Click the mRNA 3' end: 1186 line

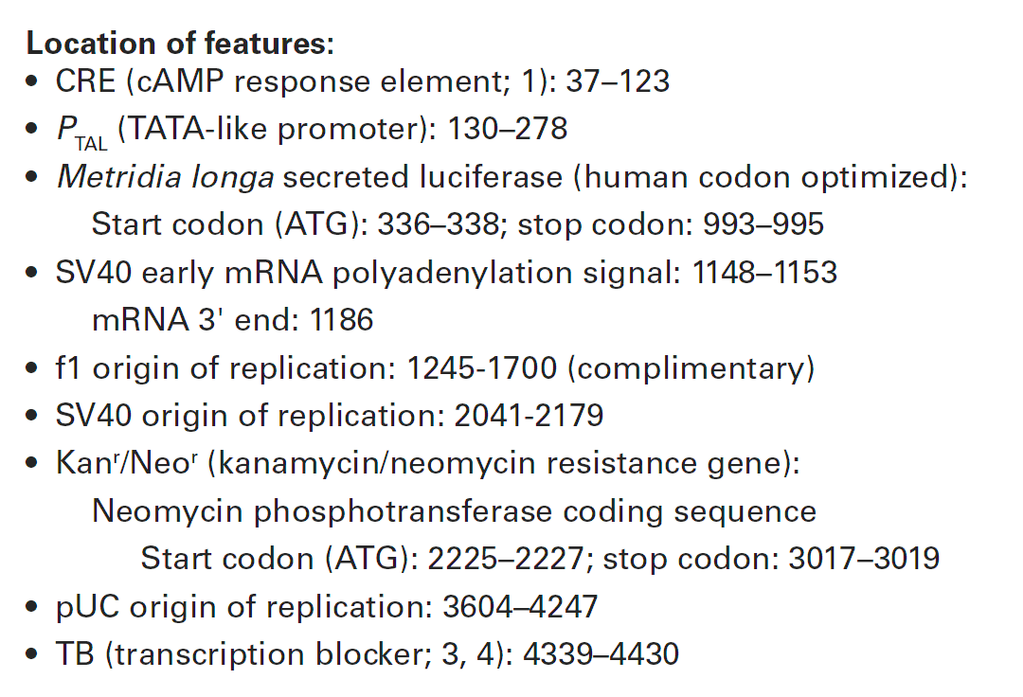tap(232, 319)
